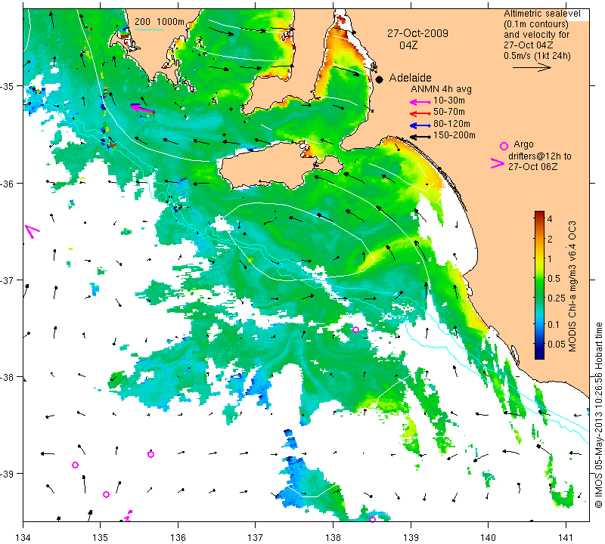Click the colorbar tick label 0.05
605x544 pixels.
pyautogui.click(x=557, y=344)
